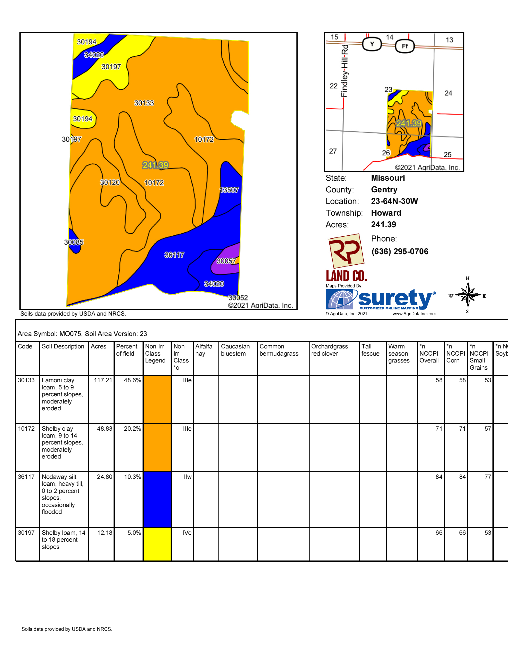The image size is (508, 658).
Task: Click the Ff highway shield marker
Action: (405, 46)
